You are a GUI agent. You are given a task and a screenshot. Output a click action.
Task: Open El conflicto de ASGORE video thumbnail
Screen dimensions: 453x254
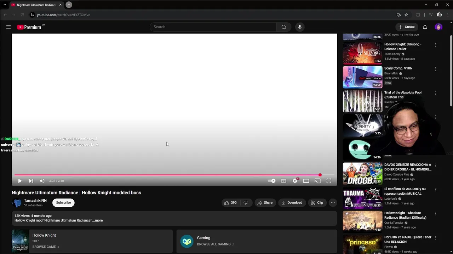click(x=362, y=198)
